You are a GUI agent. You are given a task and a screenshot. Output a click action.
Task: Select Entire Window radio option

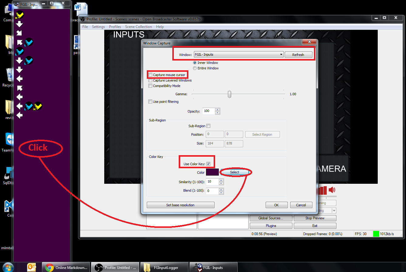pos(195,68)
